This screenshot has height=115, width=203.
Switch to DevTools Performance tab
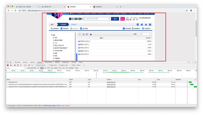tap(49, 62)
